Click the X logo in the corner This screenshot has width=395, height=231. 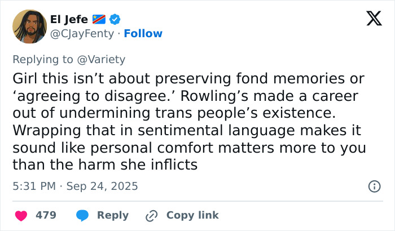370,20
